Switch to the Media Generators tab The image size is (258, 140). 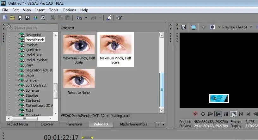134,124
